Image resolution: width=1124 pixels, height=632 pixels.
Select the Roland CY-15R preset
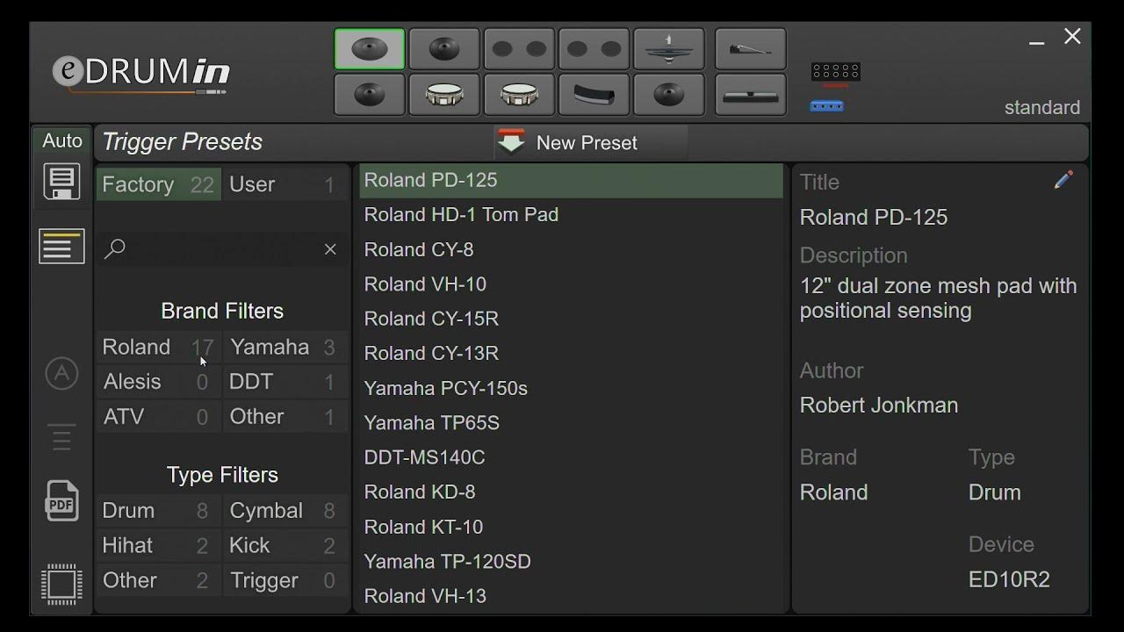pos(571,319)
